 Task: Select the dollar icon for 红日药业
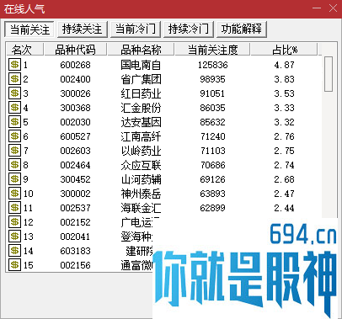click(x=14, y=93)
